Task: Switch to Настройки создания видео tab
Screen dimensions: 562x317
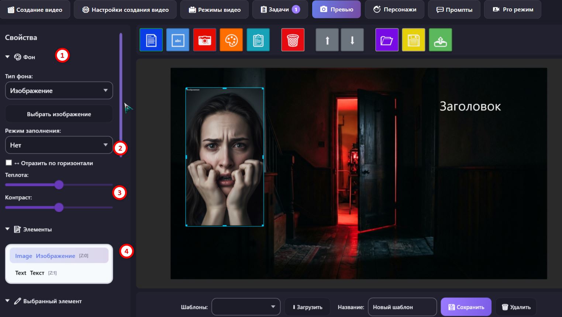Action: (x=125, y=10)
